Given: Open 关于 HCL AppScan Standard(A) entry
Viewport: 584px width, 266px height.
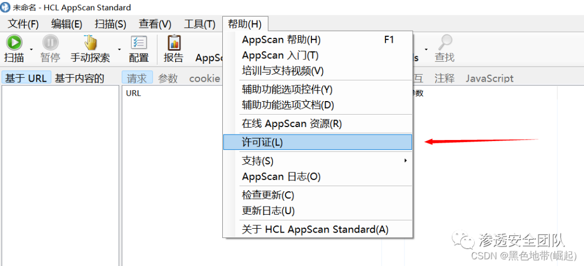Looking at the screenshot, I should tap(318, 229).
